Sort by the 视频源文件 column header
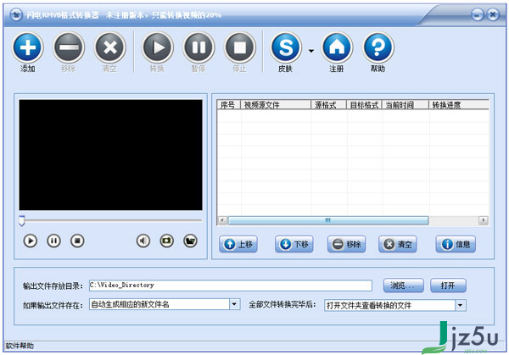The image size is (509, 355). click(x=276, y=105)
